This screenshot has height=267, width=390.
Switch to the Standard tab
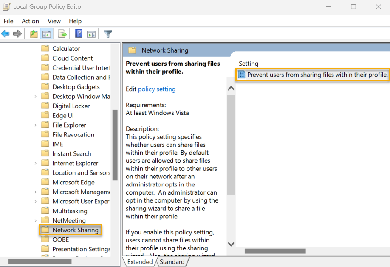point(172,261)
